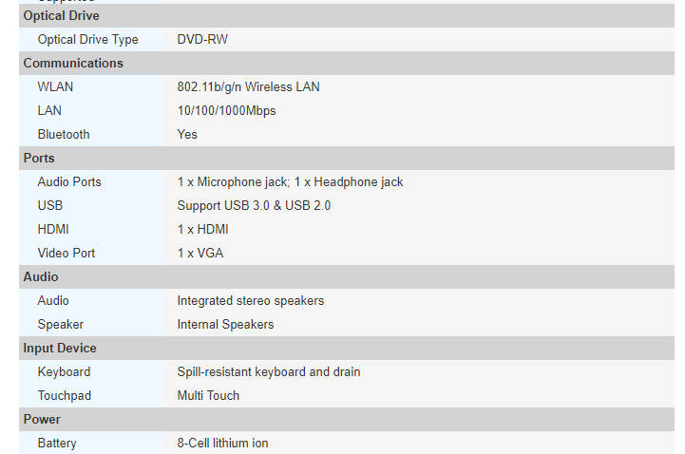This screenshot has width=685, height=454.
Task: Click the Communications section header
Action: [73, 64]
